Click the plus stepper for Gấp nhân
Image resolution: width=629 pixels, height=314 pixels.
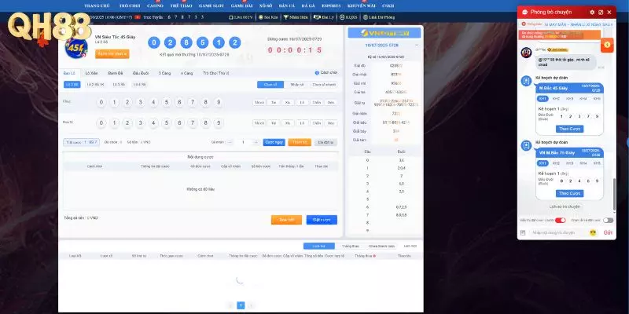256,142
